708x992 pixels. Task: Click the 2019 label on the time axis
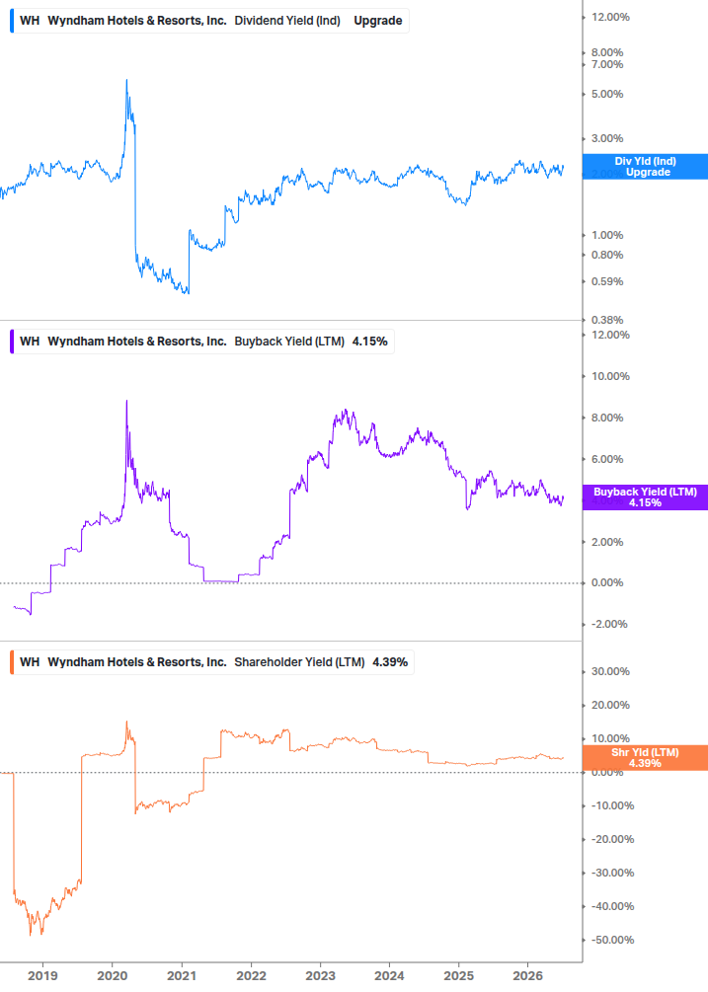(42, 976)
